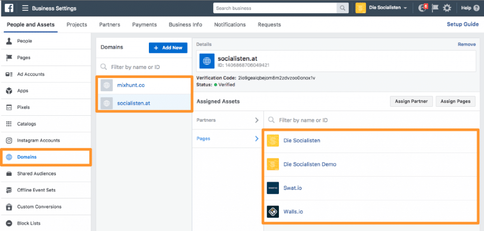Click the globe icon beside socialisten.at in list
Viewport: 484px width, 231px height.
tap(107, 103)
